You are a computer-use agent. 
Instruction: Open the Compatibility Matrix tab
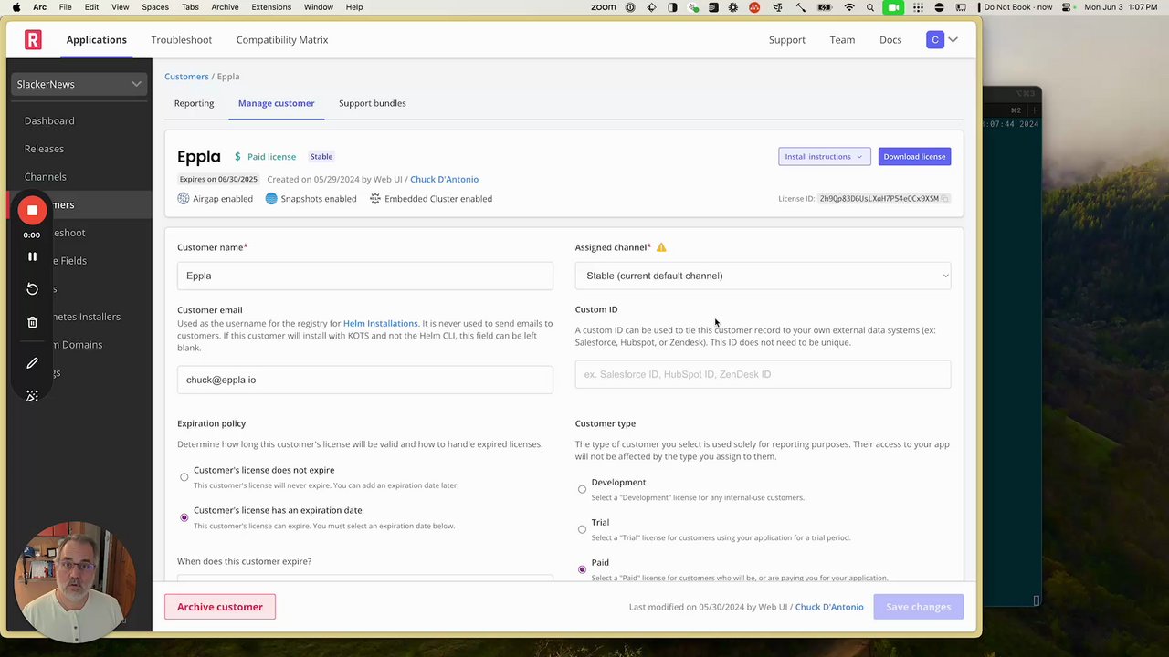(281, 39)
